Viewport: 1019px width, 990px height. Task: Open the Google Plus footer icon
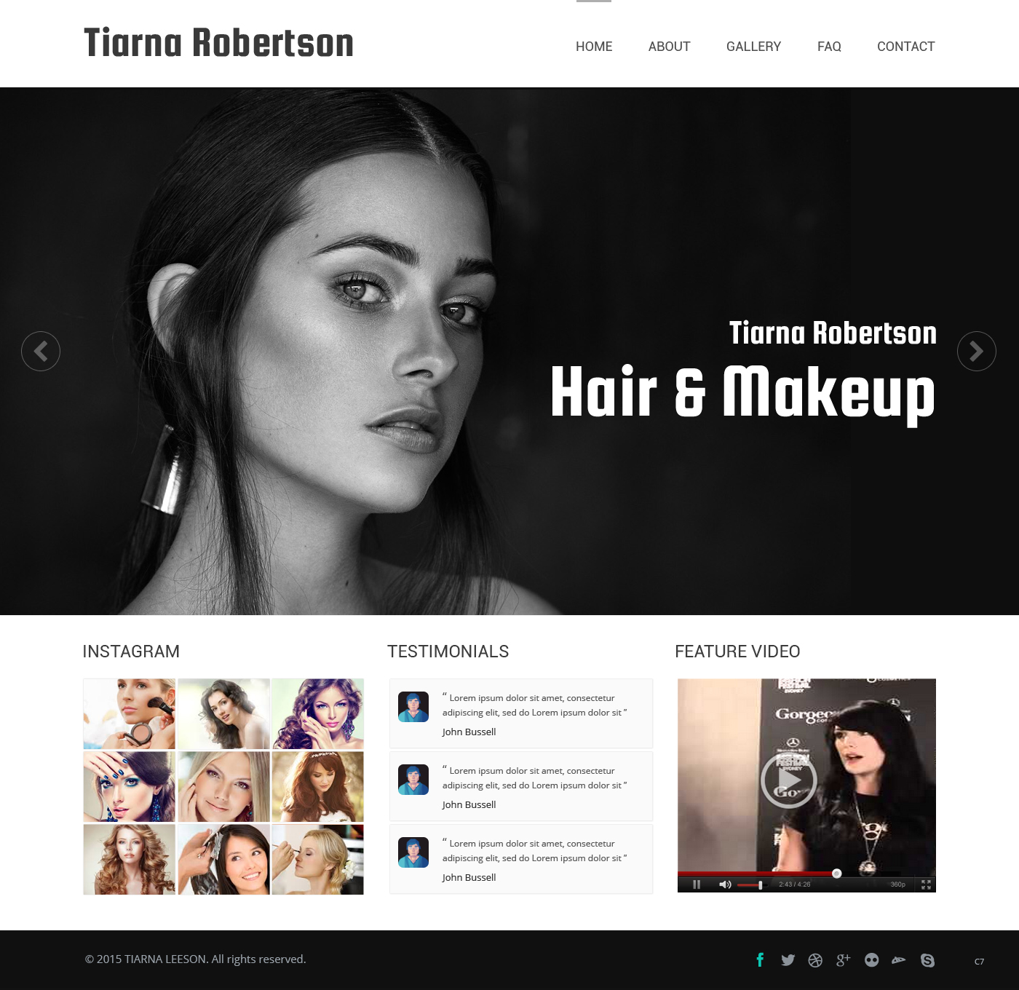click(843, 960)
